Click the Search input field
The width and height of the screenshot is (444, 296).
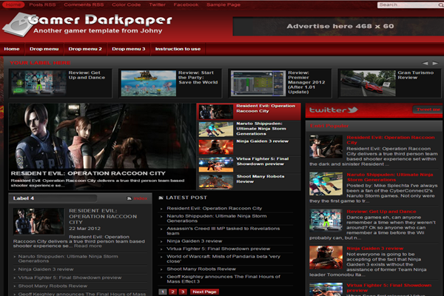click(x=408, y=5)
